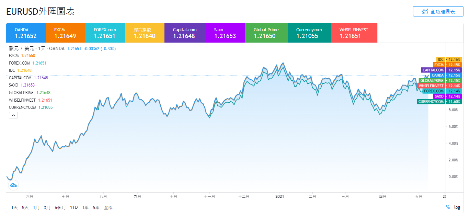Image resolution: width=470 pixels, height=217 pixels.
Task: Set time range to 3月
Action: [x=47, y=207]
